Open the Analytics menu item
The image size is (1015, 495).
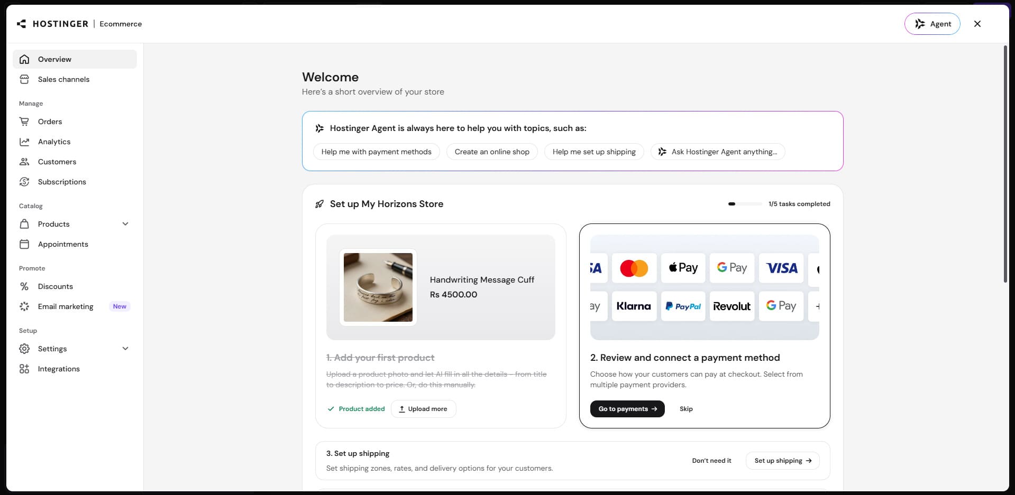point(75,142)
